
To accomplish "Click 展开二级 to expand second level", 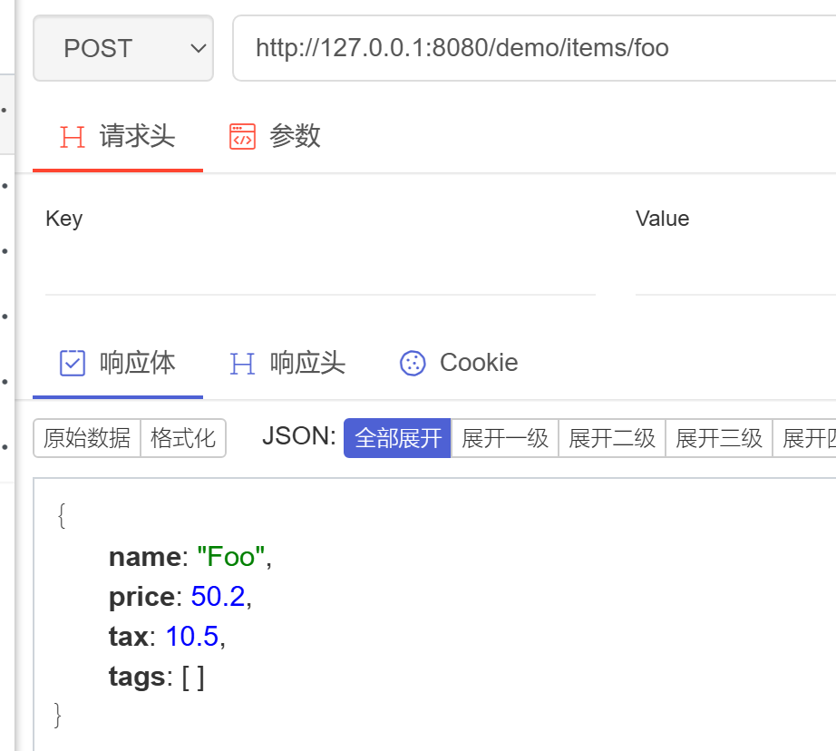I will 612,438.
